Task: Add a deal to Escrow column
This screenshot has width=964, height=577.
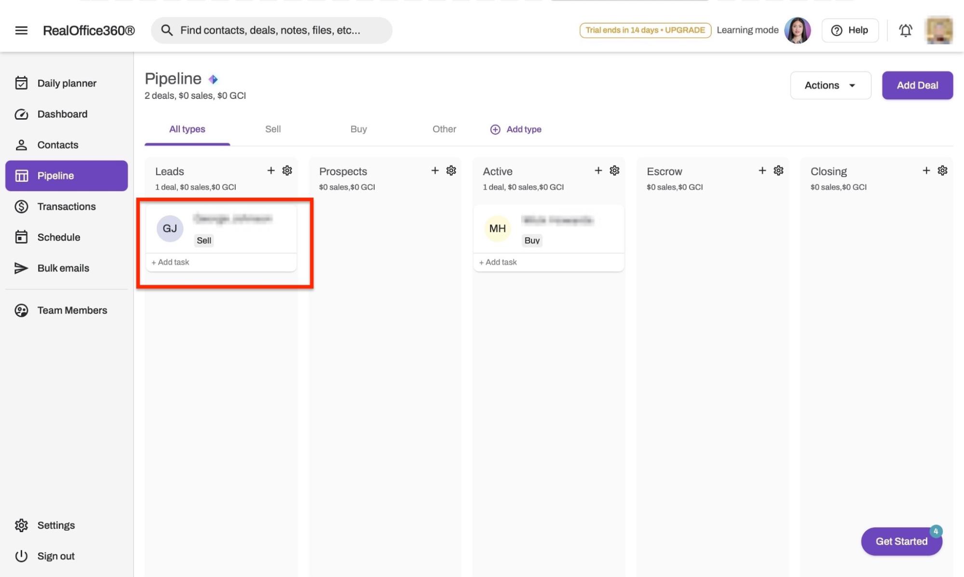Action: click(x=762, y=171)
